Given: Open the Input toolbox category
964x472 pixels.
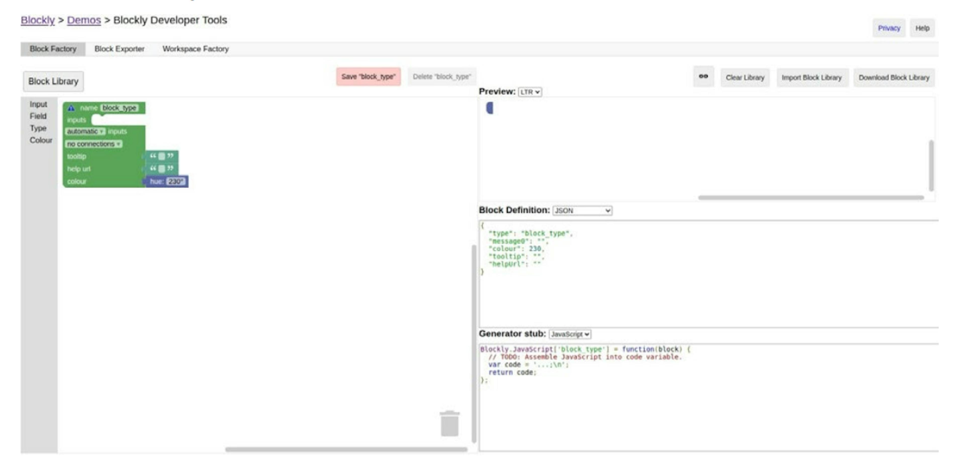Looking at the screenshot, I should click(38, 104).
